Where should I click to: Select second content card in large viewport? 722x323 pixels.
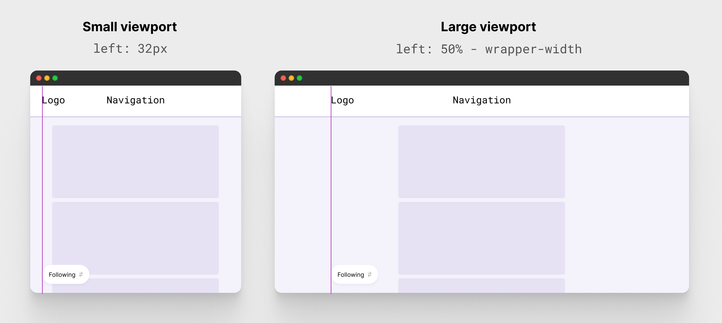click(482, 238)
